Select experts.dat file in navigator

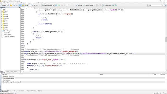[7, 33]
